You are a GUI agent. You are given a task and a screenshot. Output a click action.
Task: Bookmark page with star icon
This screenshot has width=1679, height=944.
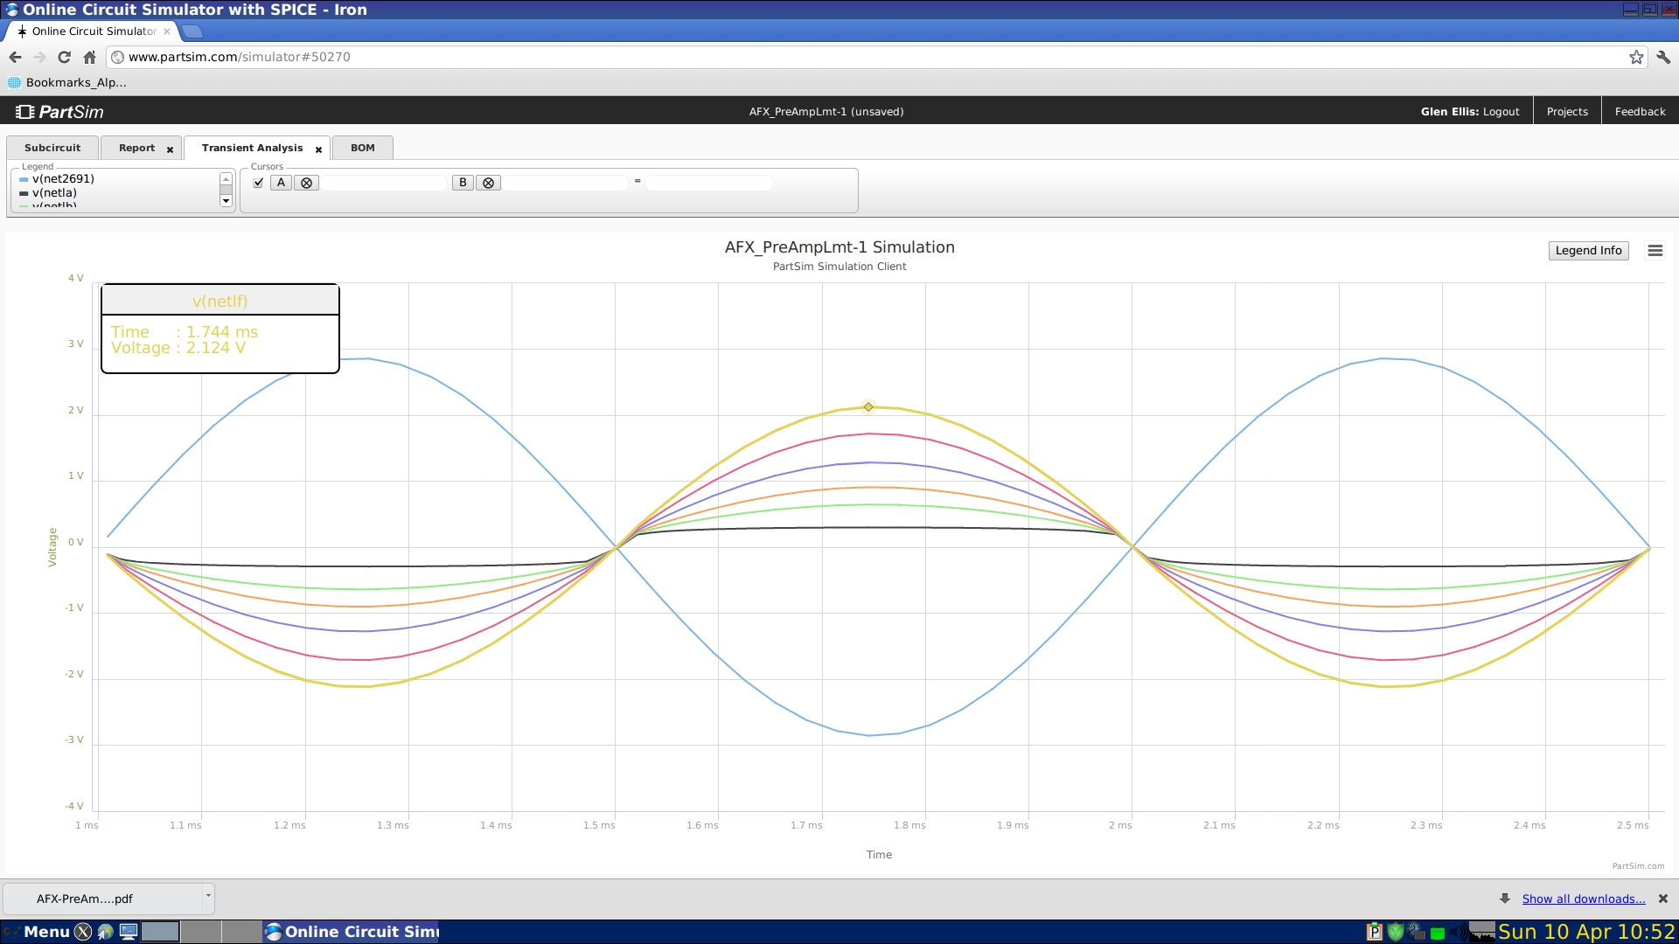pos(1636,57)
